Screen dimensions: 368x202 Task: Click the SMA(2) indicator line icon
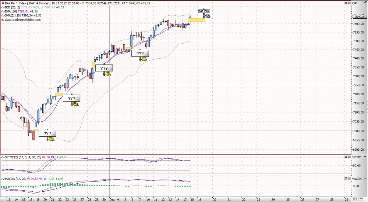click(x=3, y=15)
